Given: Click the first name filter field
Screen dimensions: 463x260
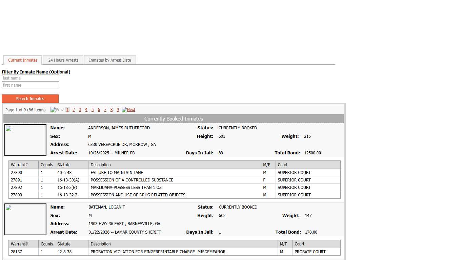Looking at the screenshot, I should coord(31,85).
